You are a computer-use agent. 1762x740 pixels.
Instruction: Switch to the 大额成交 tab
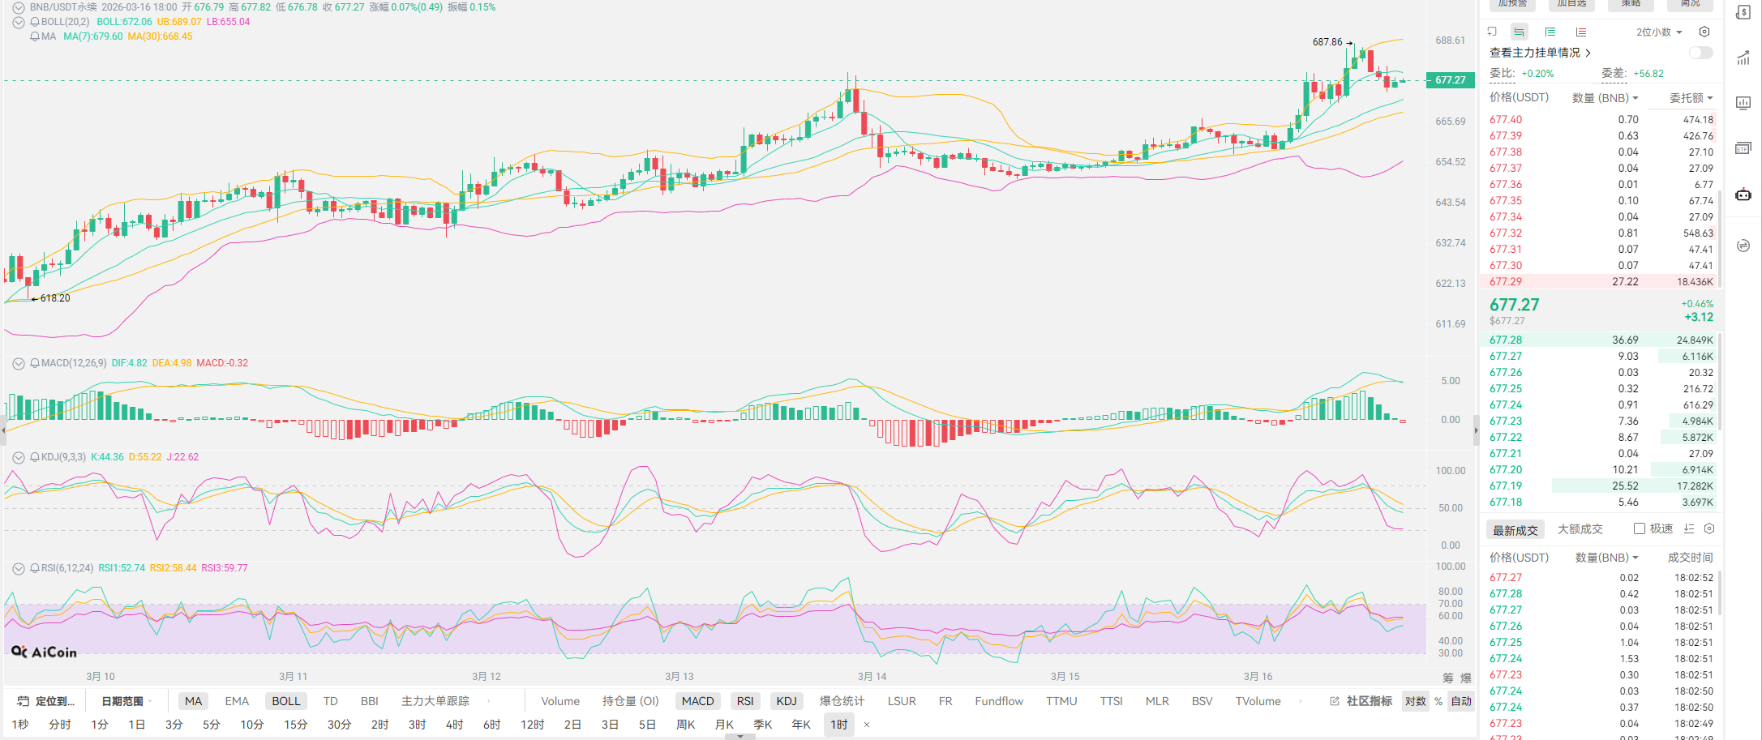(1580, 528)
